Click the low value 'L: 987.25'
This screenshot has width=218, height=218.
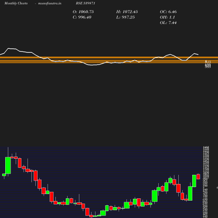126,17
